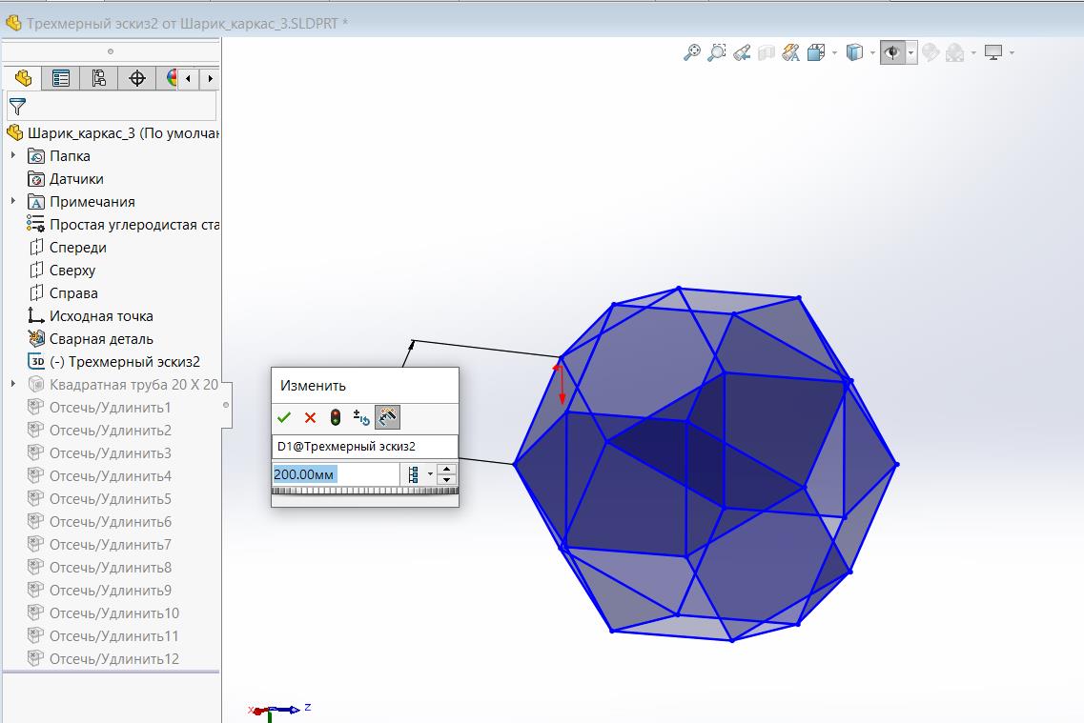Open the Apply Scene dropdown arrow
1084x723 pixels.
(973, 53)
